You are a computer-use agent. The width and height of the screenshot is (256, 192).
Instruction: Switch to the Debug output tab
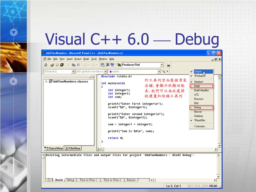click(x=70, y=180)
